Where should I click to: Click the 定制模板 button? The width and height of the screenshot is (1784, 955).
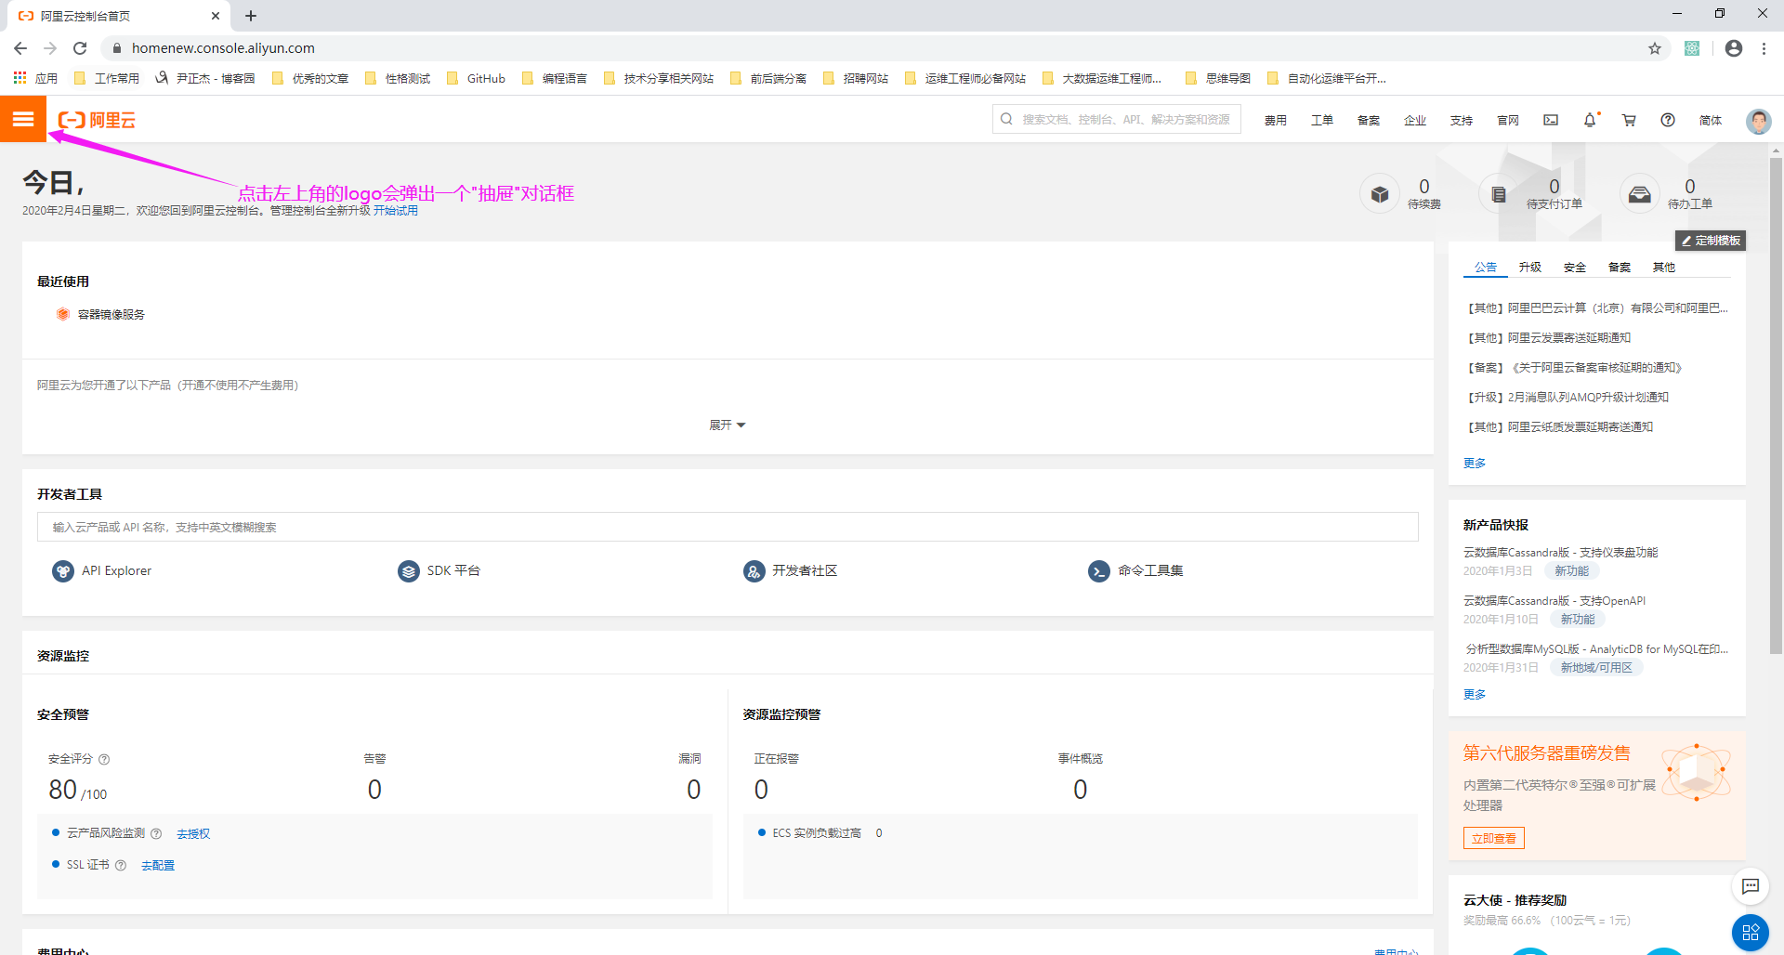point(1711,241)
